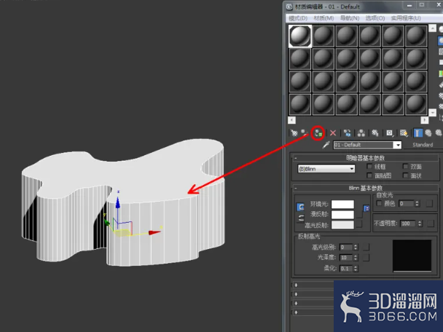The width and height of the screenshot is (443, 332).
Task: Click red X axis arrow of gizmo
Action: [x=154, y=233]
